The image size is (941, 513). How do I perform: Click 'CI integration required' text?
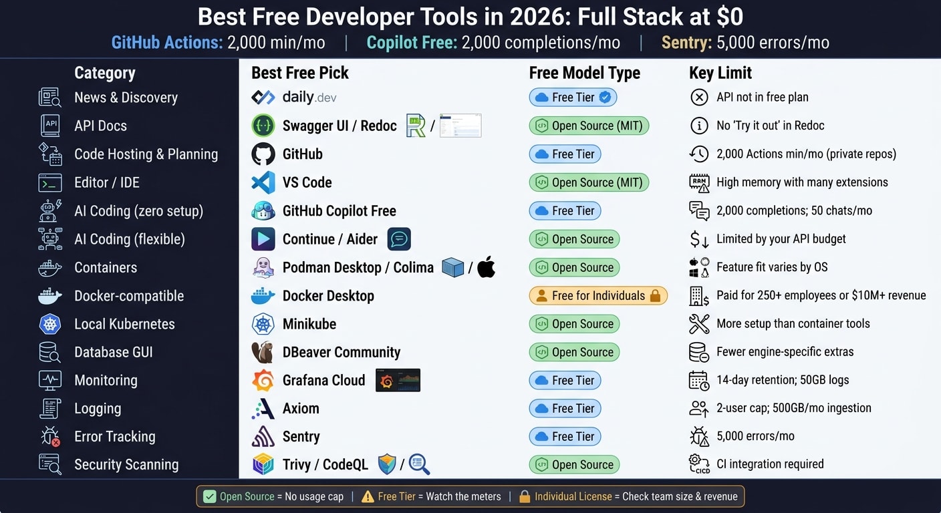click(x=770, y=464)
